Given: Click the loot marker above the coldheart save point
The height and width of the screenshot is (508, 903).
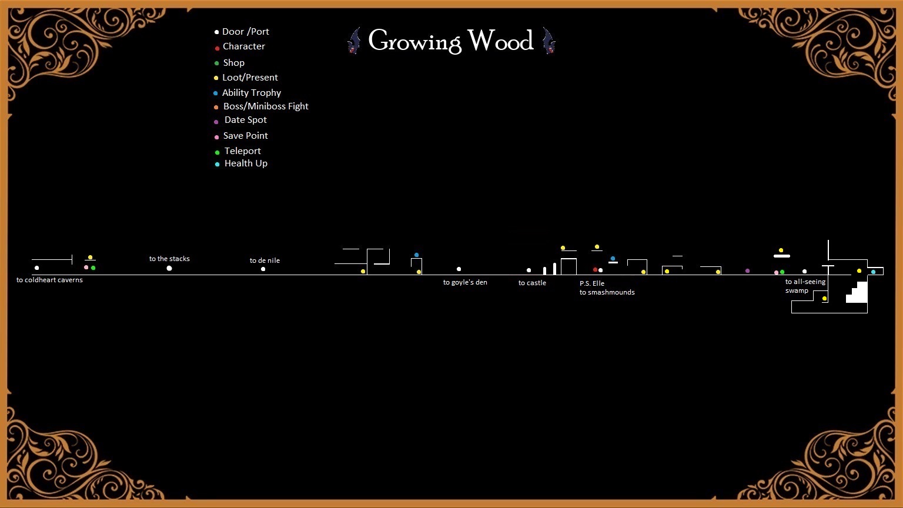Looking at the screenshot, I should [x=90, y=257].
